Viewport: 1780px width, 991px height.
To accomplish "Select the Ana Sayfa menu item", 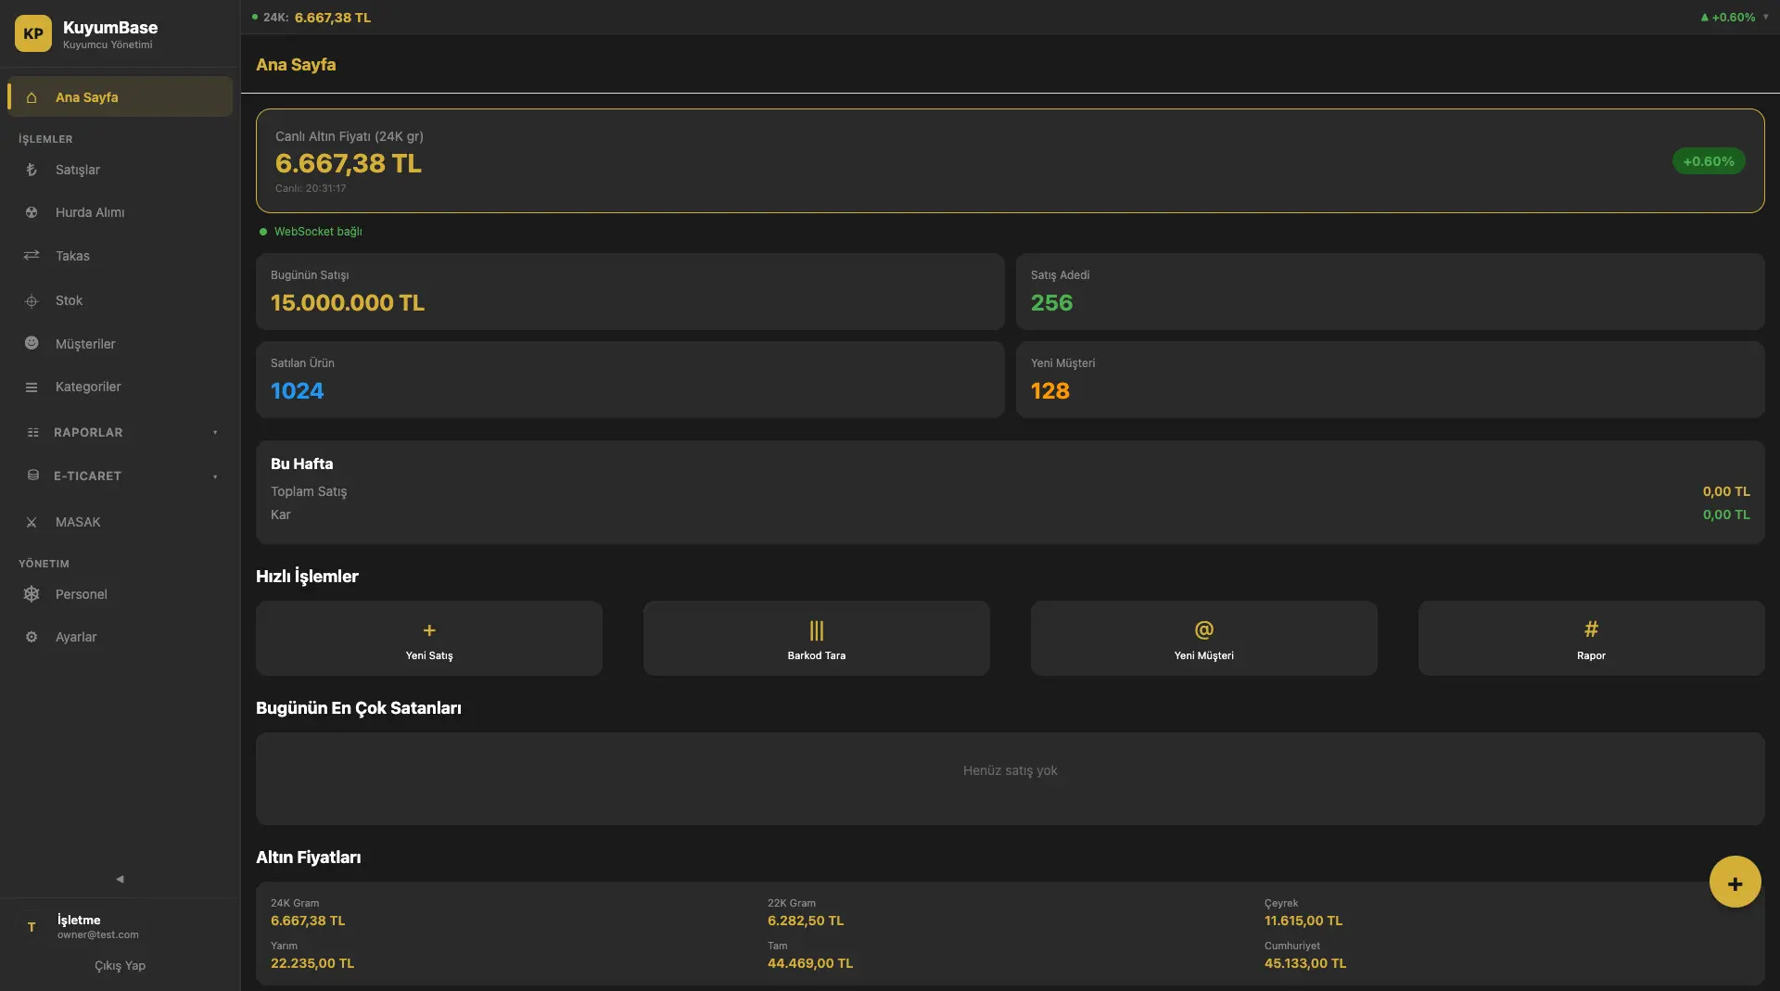I will coord(121,97).
